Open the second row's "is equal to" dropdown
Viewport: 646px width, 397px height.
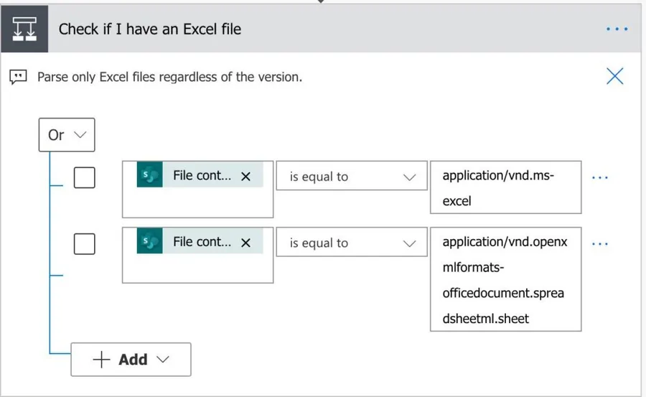[x=352, y=243]
